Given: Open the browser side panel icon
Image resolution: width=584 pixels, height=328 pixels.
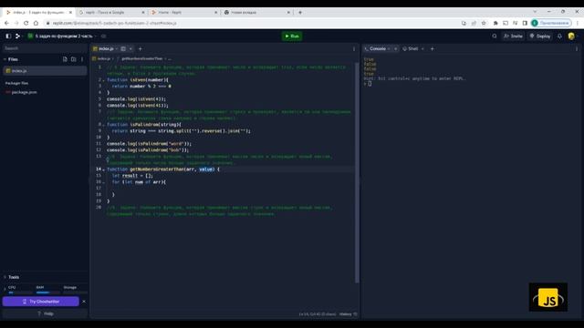Looking at the screenshot, I should click(525, 23).
